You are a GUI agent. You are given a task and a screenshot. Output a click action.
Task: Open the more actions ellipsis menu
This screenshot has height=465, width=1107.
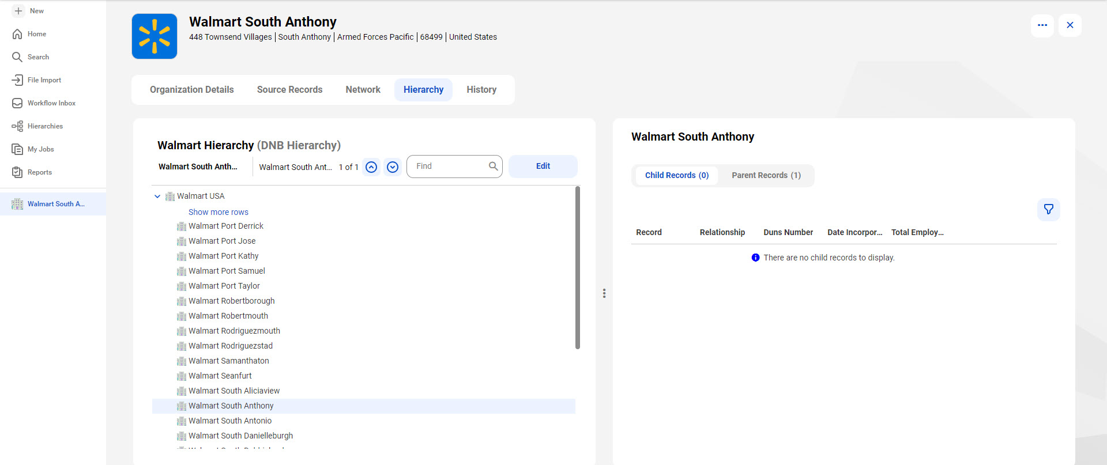(x=1042, y=25)
